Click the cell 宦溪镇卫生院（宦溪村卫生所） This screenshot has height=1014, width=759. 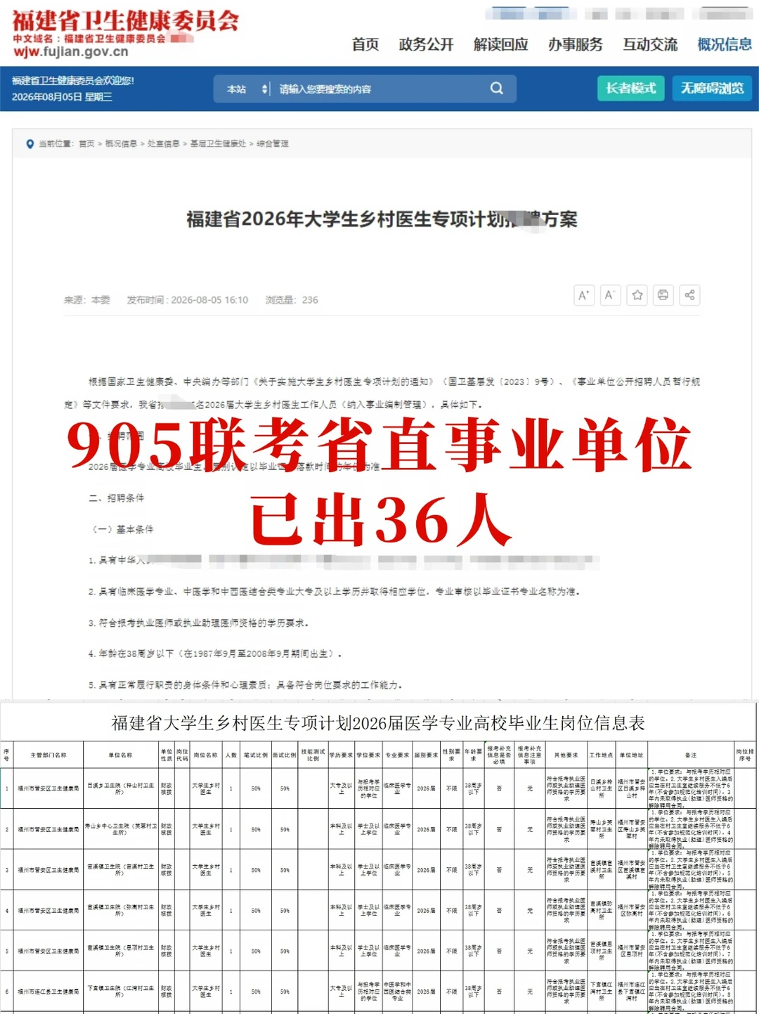[x=121, y=870]
